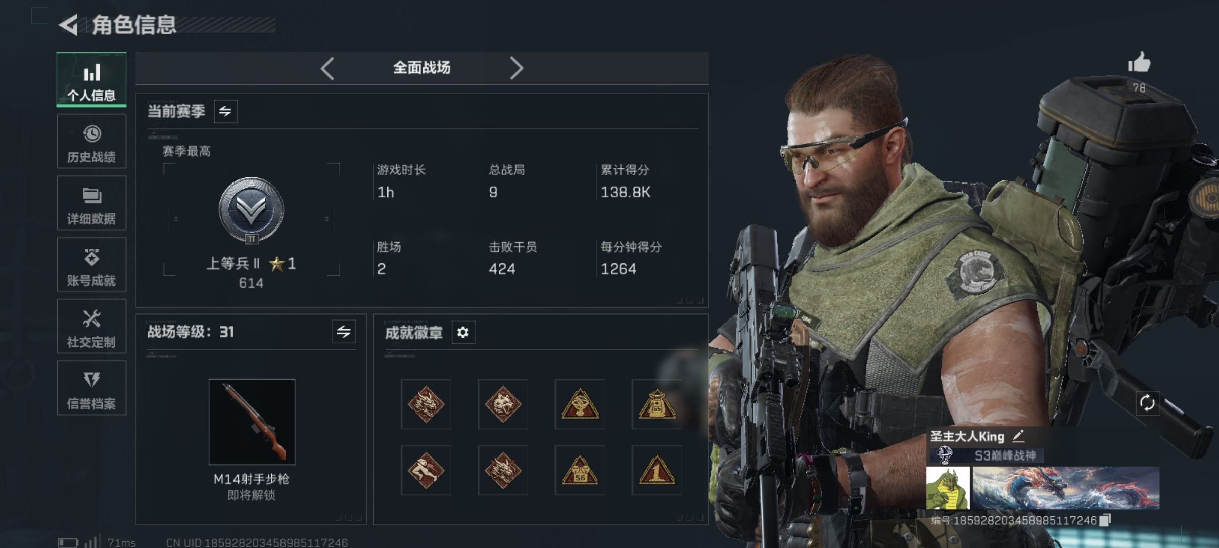Give a thumbs-up like to the profile
Image resolution: width=1219 pixels, height=548 pixels.
point(1139,63)
